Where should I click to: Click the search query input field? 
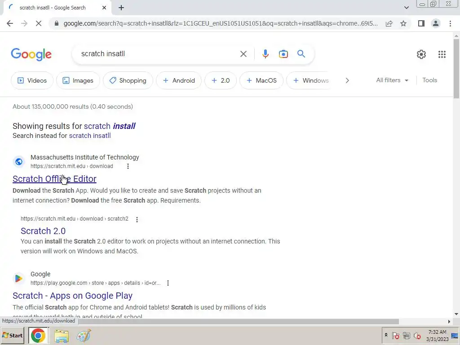(159, 54)
